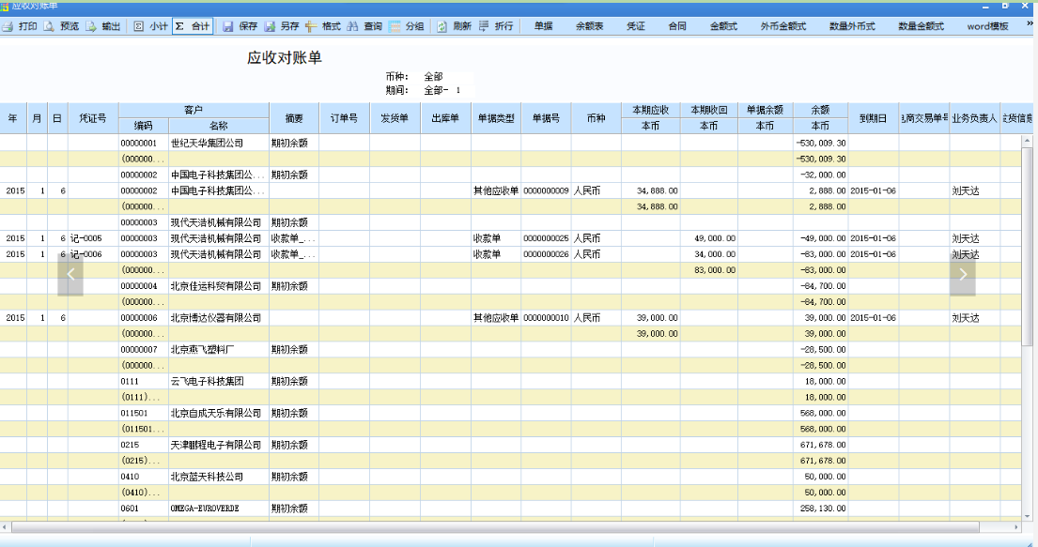Click document number 0000000026
1038x547 pixels.
(x=546, y=254)
